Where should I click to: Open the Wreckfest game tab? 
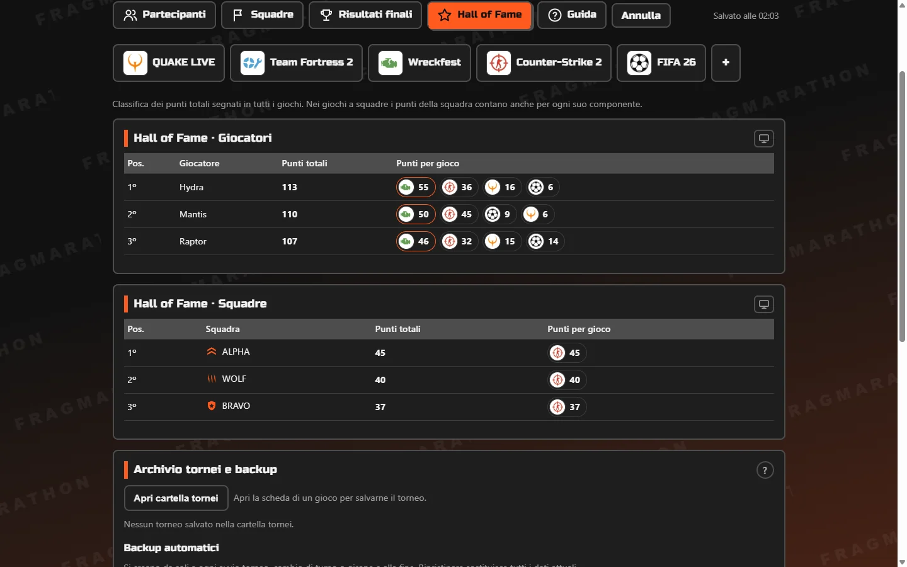point(419,62)
